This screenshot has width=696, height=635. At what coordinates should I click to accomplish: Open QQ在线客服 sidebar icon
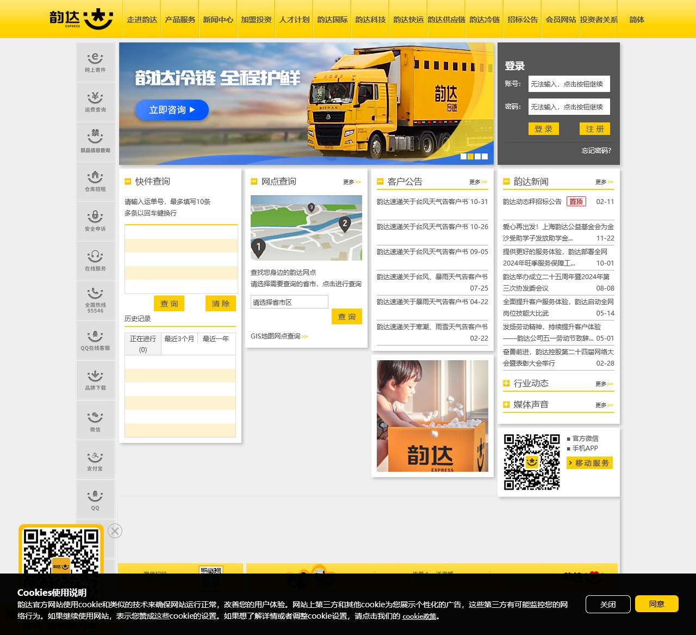point(95,341)
